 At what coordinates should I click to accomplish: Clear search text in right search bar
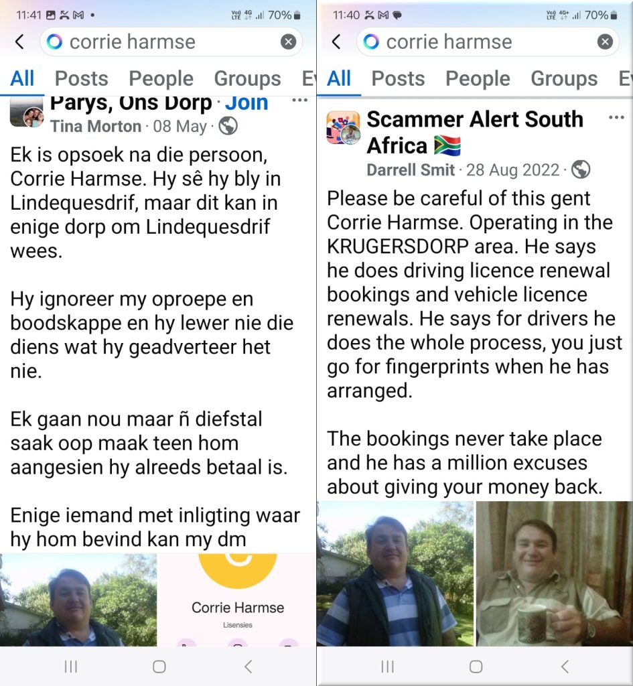click(605, 42)
